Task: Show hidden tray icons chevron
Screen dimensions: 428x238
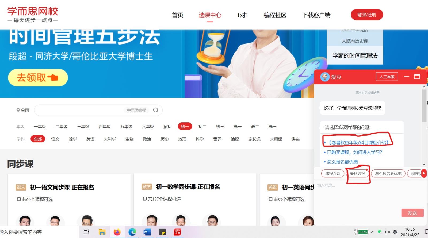Action: point(373,232)
